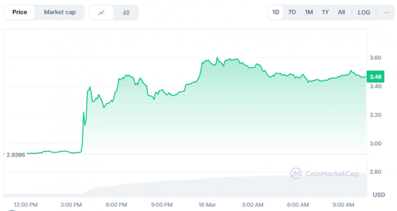
Task: Open the three-dots more options menu
Action: (386, 12)
